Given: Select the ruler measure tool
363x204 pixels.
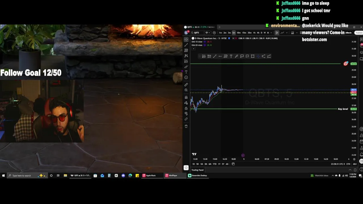Looking at the screenshot, I should (186, 84).
